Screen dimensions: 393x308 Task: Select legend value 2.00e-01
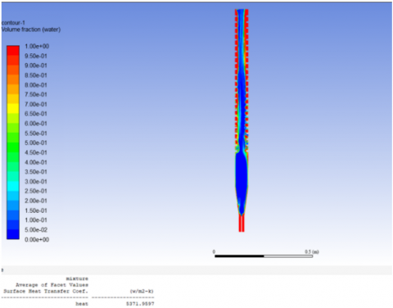click(36, 201)
